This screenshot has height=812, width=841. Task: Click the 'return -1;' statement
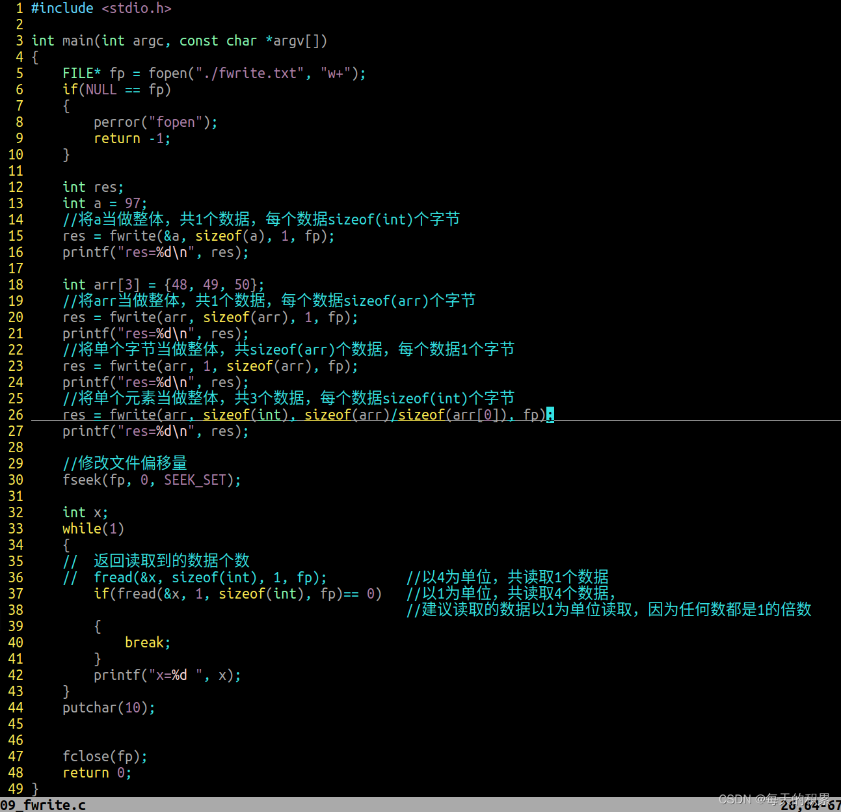coord(132,139)
